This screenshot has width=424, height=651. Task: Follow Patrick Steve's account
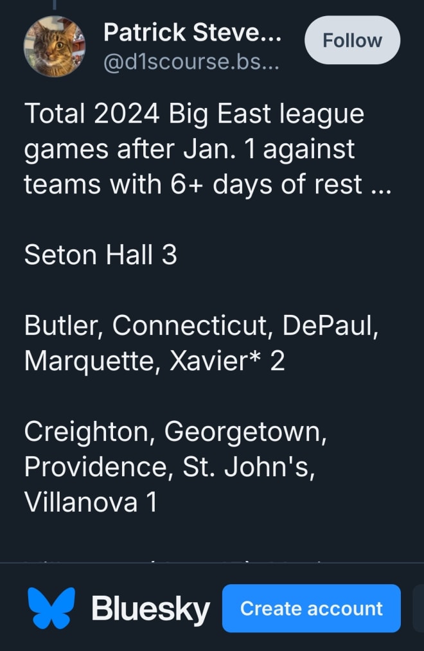352,40
